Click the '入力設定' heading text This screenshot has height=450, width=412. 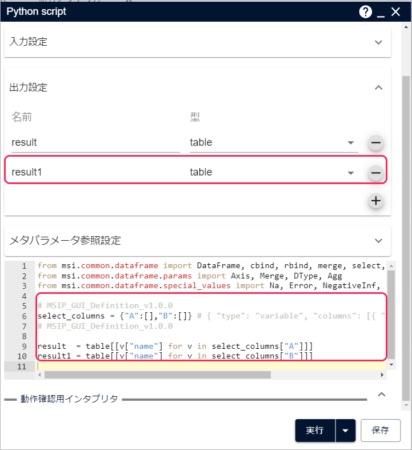tap(28, 42)
